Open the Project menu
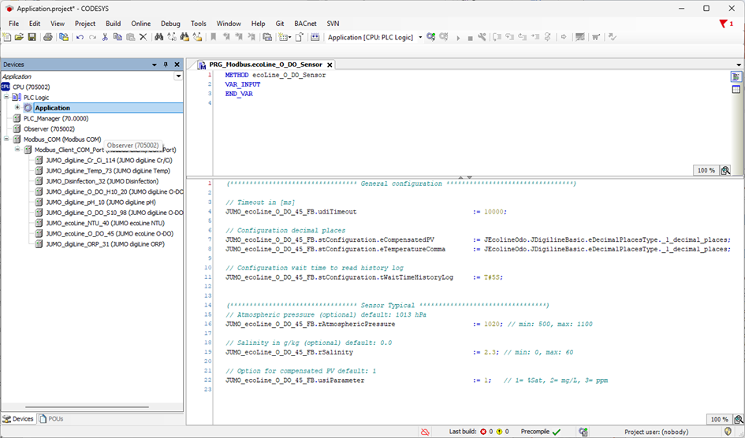This screenshot has width=745, height=438. (x=85, y=24)
